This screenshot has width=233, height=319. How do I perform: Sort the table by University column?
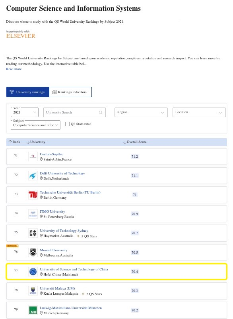(x=36, y=142)
